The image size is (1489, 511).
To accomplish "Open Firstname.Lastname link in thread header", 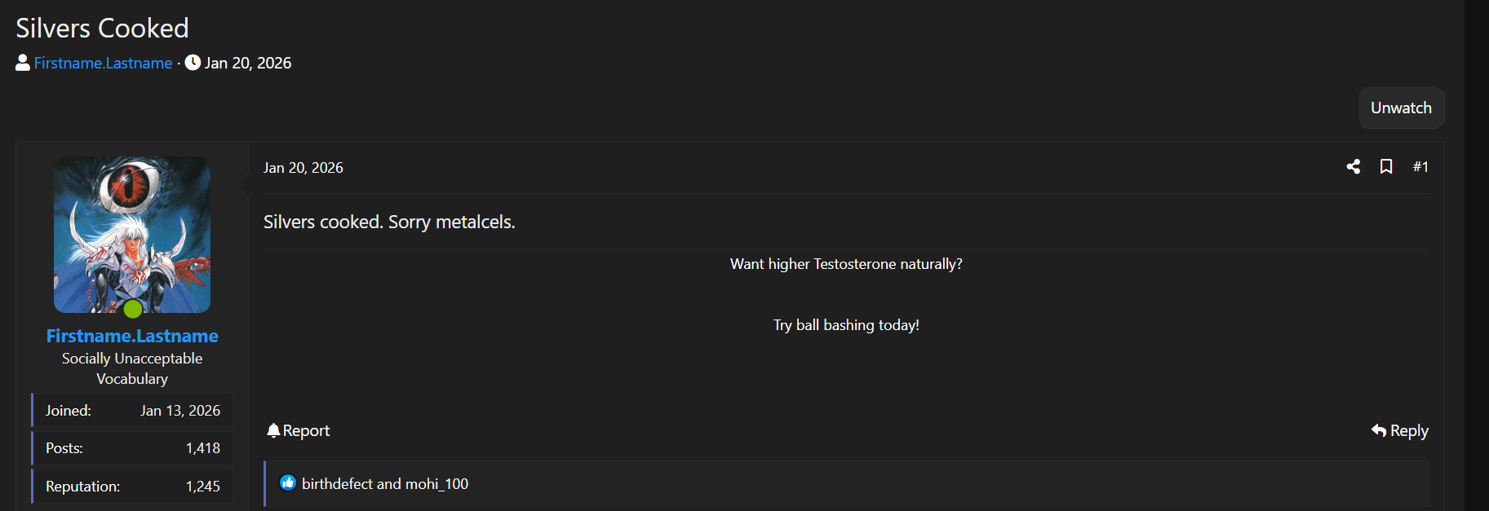I will tap(103, 63).
